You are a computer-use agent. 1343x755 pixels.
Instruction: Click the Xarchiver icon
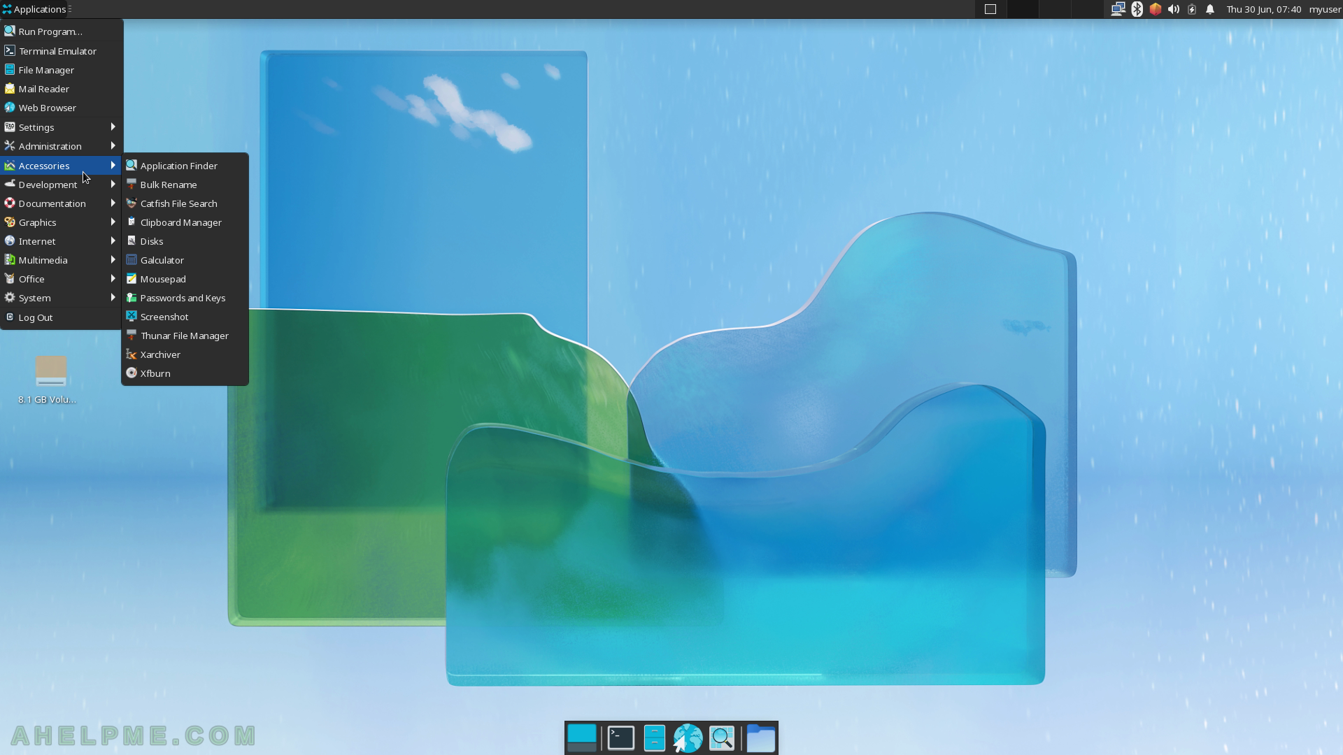[132, 354]
